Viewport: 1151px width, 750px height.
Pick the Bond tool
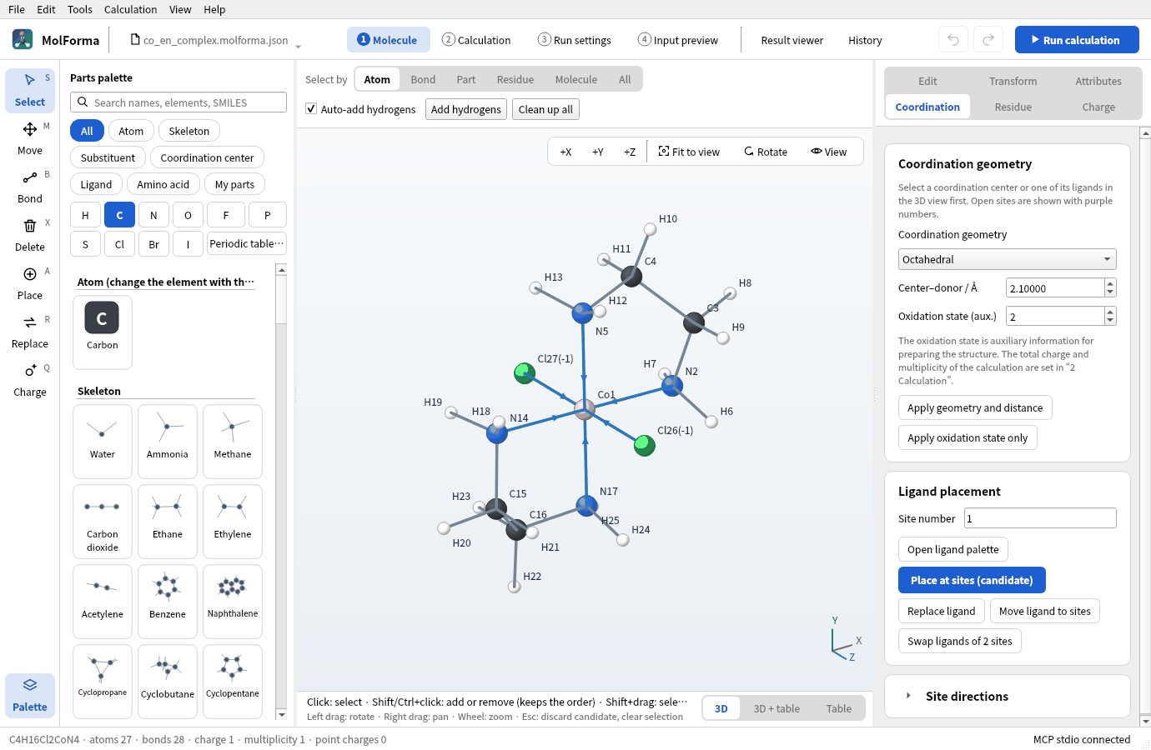pos(30,187)
